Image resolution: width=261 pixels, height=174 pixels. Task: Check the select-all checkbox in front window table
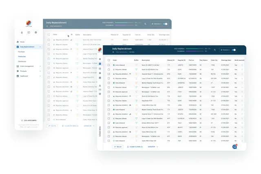coord(109,60)
